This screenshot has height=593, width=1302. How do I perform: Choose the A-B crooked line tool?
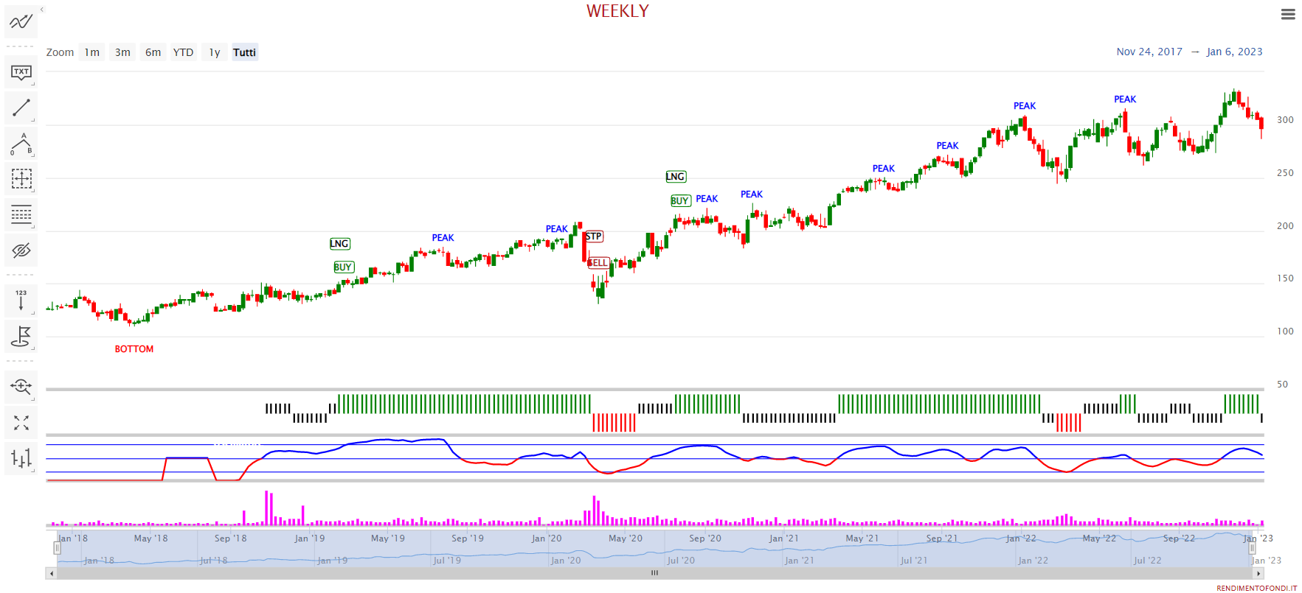[x=21, y=144]
